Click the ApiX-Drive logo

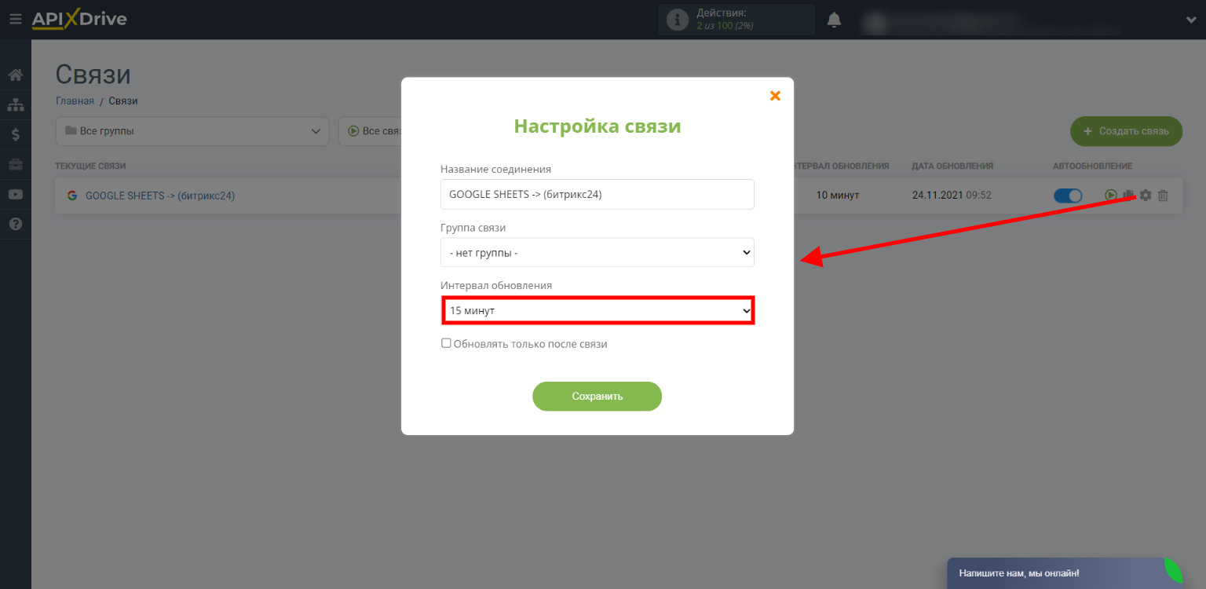[79, 20]
